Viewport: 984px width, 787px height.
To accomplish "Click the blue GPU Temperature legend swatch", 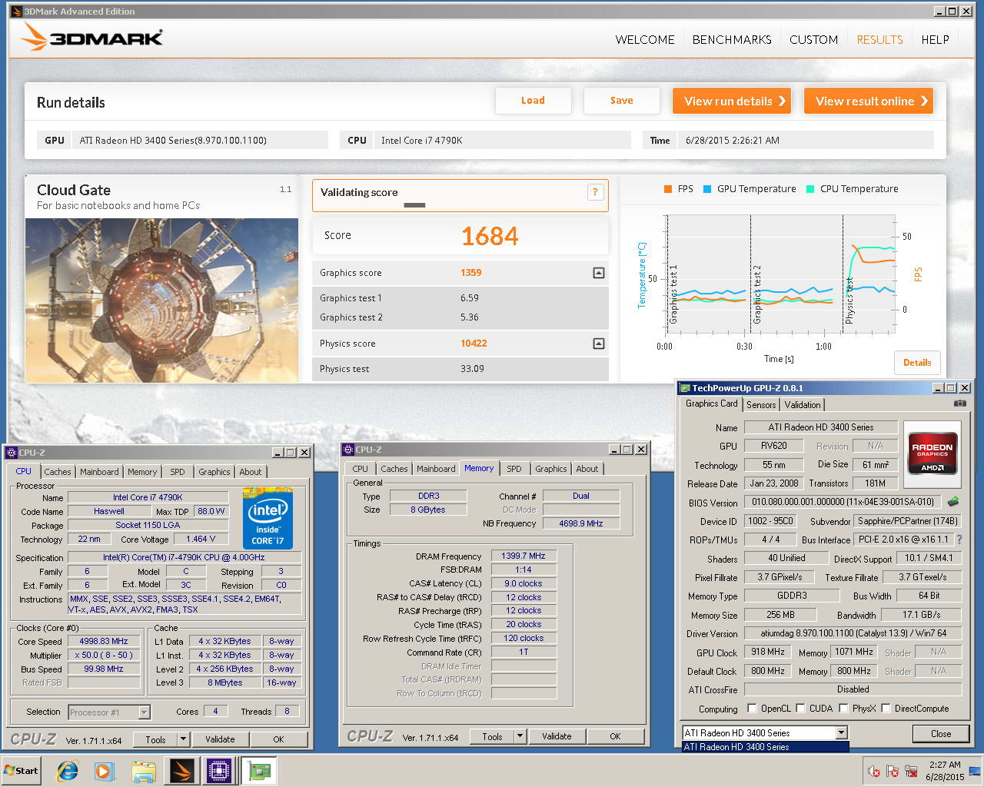I will tap(707, 189).
